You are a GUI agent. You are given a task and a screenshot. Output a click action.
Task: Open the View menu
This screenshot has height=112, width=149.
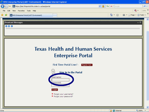14,11
